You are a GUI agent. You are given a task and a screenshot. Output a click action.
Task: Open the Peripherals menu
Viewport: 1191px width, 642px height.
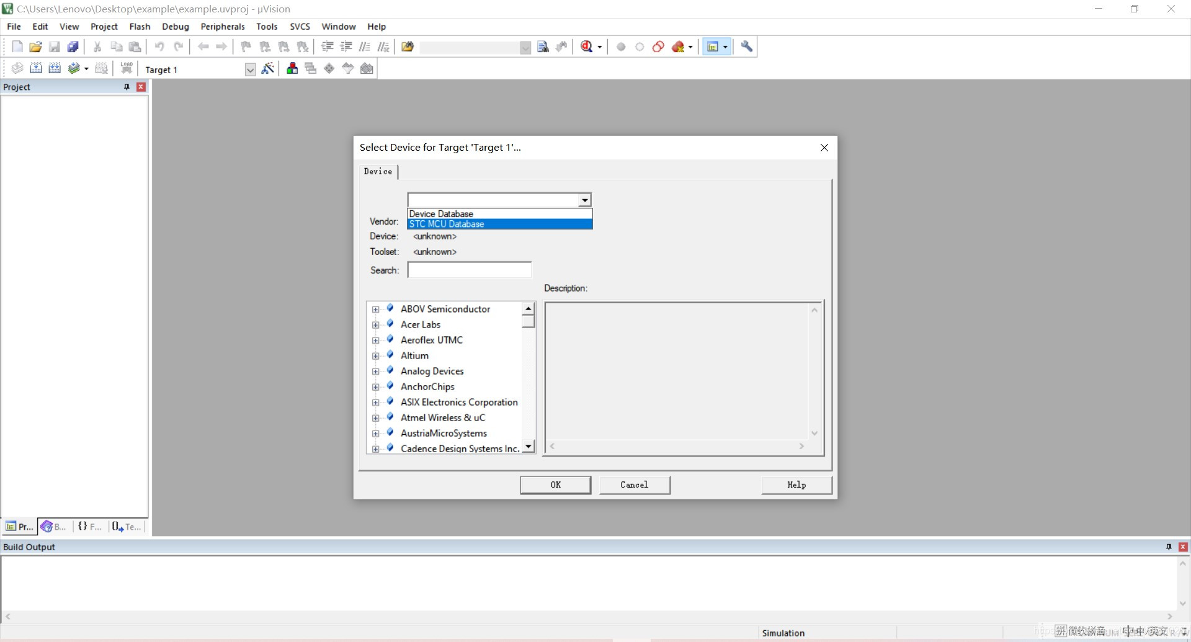click(x=223, y=27)
